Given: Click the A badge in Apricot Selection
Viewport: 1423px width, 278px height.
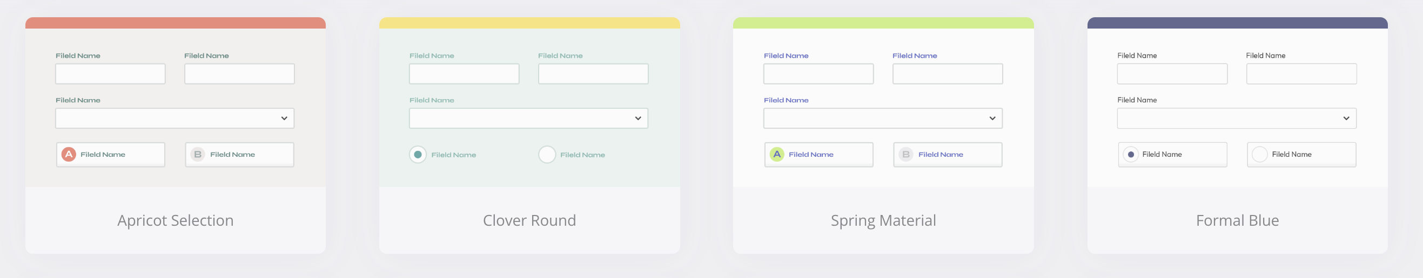Looking at the screenshot, I should click(69, 155).
